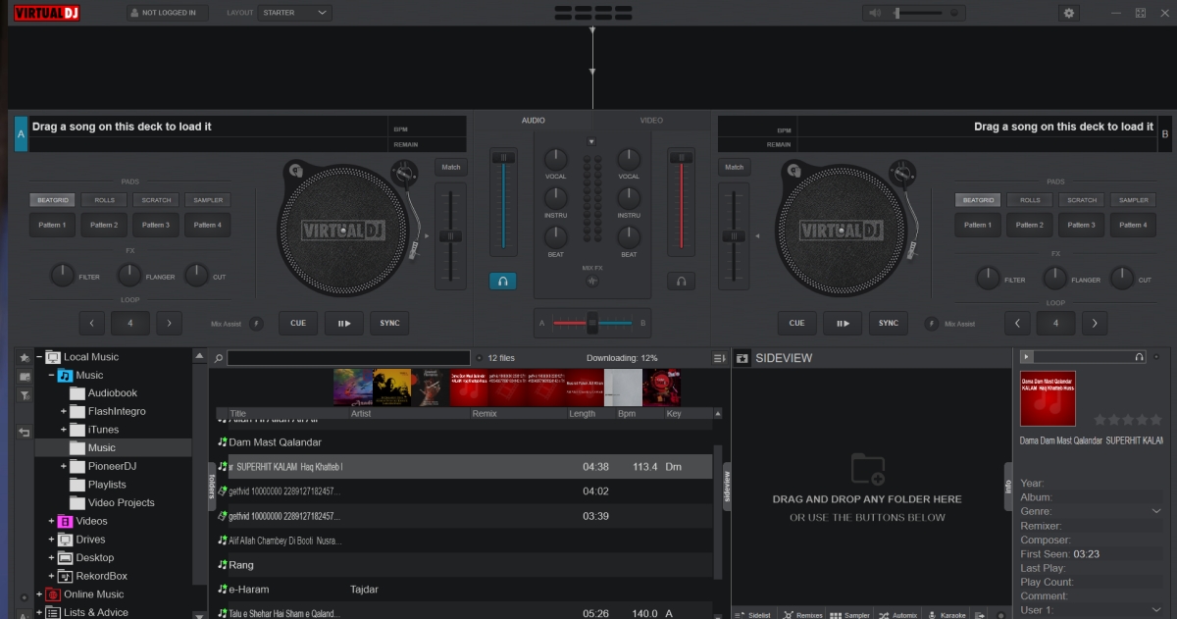The image size is (1177, 619).
Task: Click the favorite folders star icon
Action: pos(24,357)
